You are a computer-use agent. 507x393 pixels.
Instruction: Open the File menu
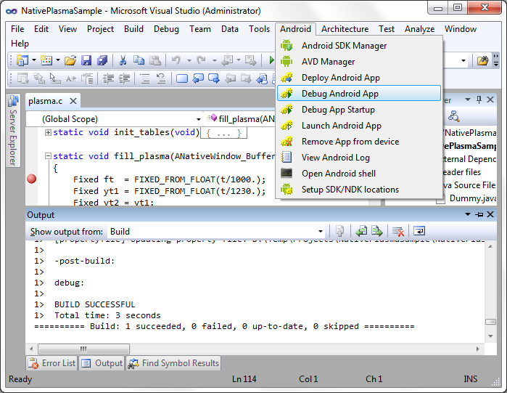click(x=17, y=29)
